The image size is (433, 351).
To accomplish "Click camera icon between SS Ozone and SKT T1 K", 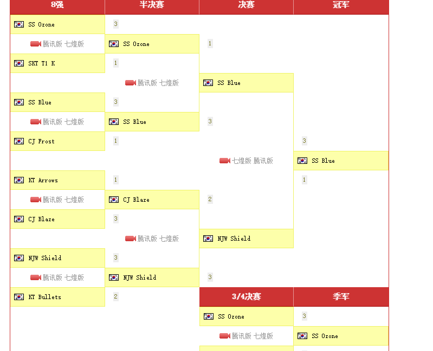I will pyautogui.click(x=36, y=44).
